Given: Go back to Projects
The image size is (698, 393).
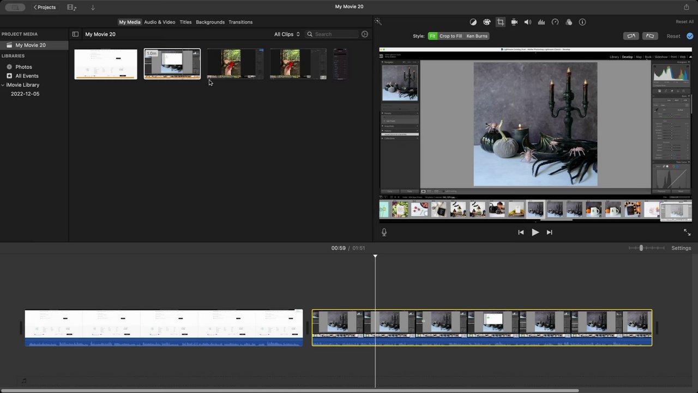Looking at the screenshot, I should [x=45, y=7].
